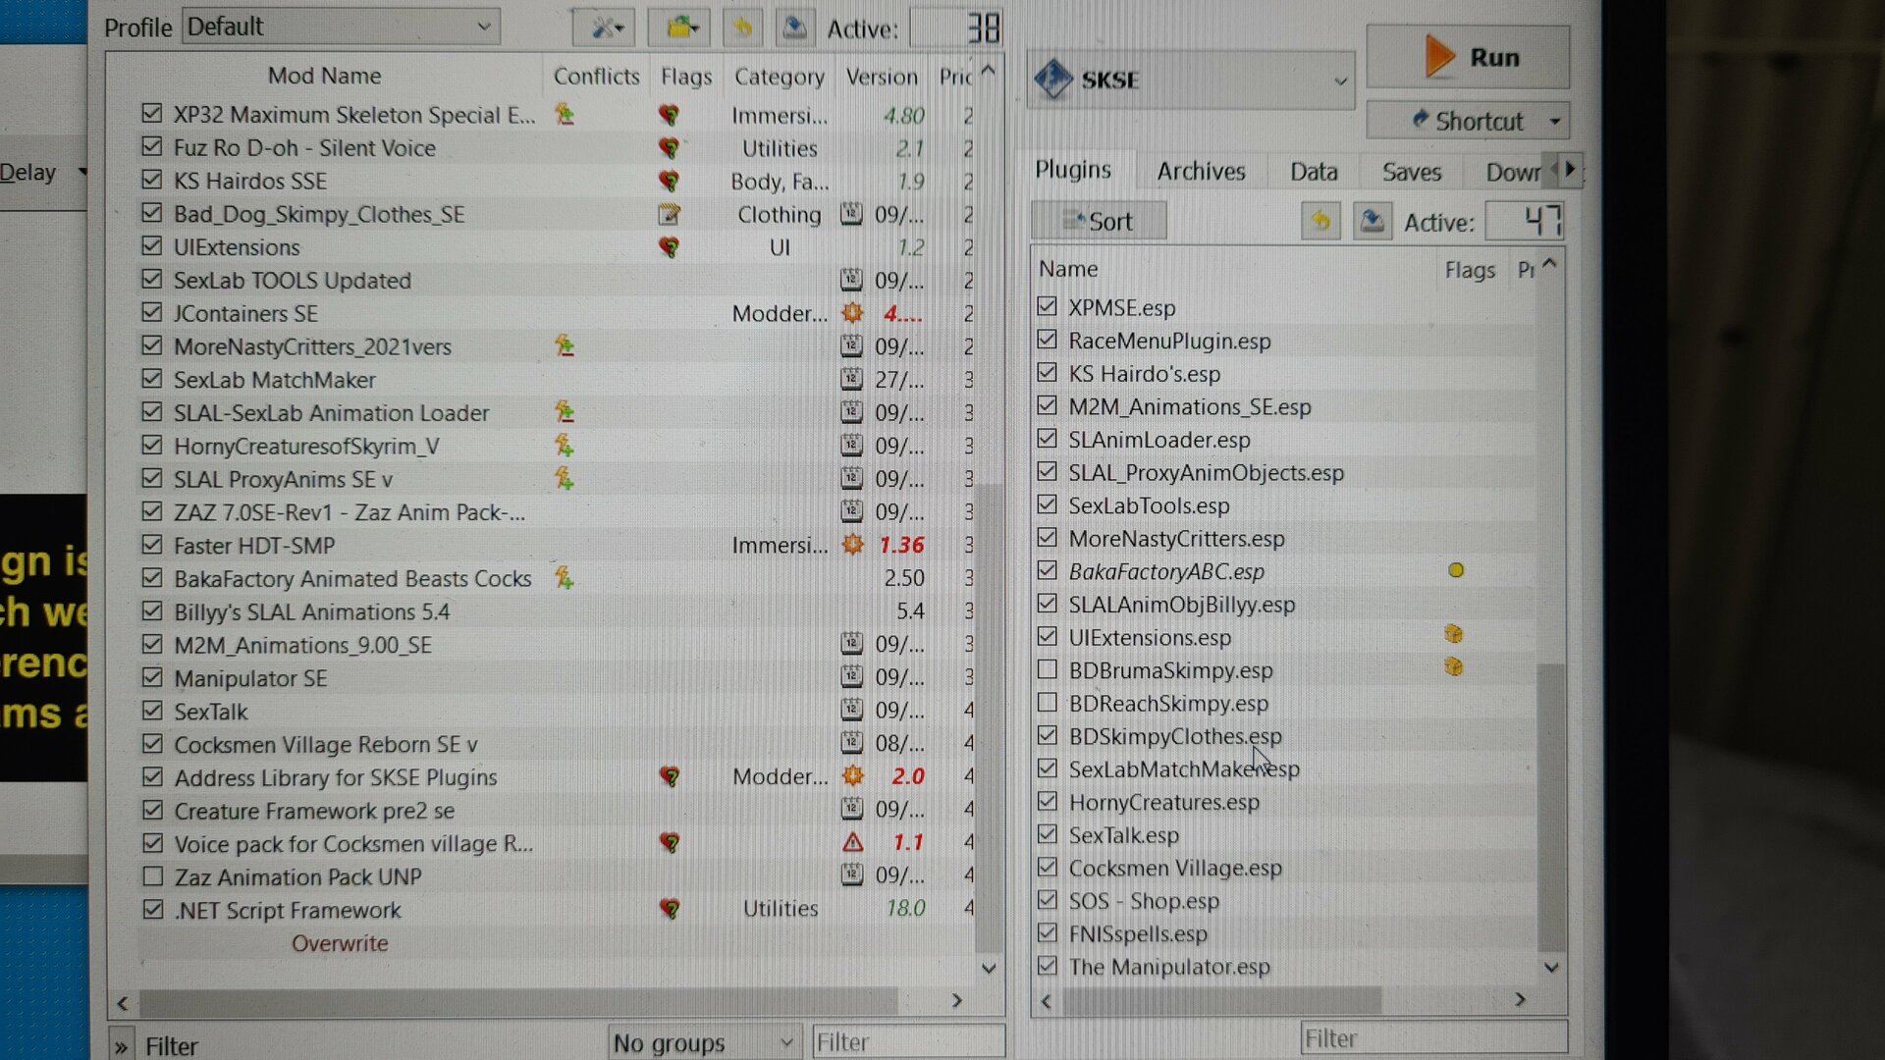Image resolution: width=1885 pixels, height=1060 pixels.
Task: Expand the Shortcut dropdown arrow
Action: (x=1555, y=122)
